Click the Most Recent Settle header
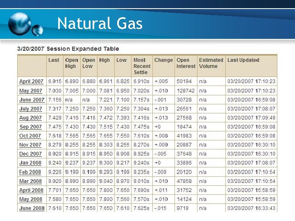The image size is (295, 221). point(142,66)
